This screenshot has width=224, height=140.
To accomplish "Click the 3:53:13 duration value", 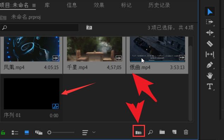I will [177, 67].
